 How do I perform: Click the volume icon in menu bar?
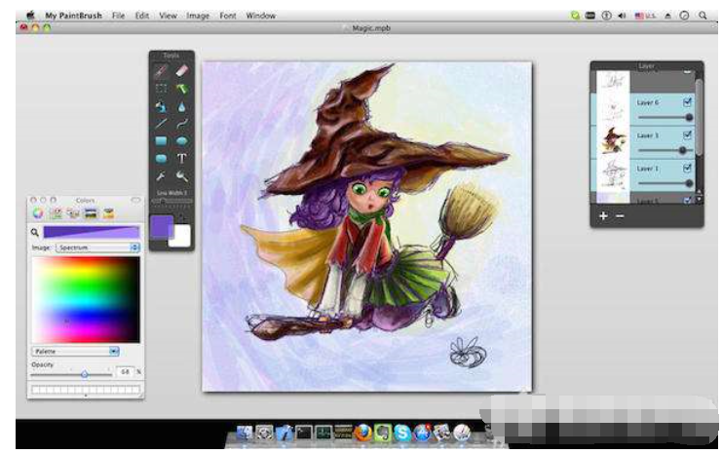[x=622, y=16]
